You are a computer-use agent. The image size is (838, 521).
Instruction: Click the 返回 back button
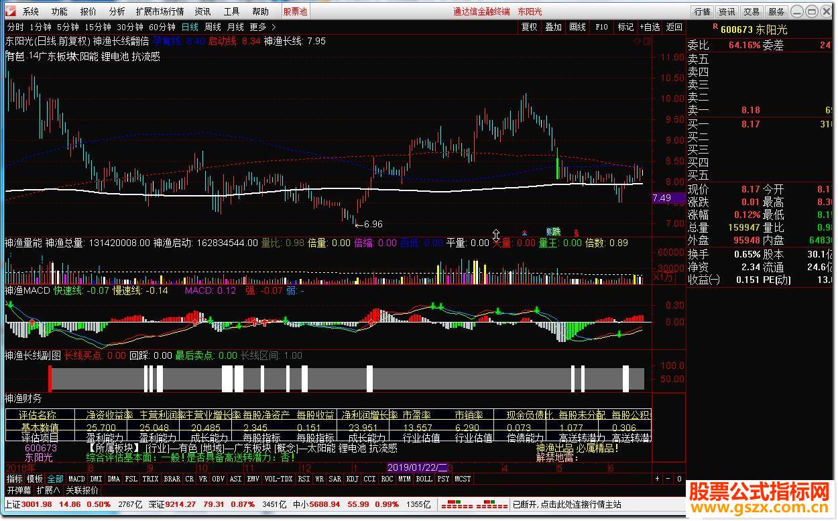pyautogui.click(x=674, y=27)
